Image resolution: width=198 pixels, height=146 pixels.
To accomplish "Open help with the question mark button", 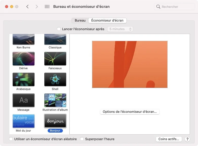I will pos(187,139).
